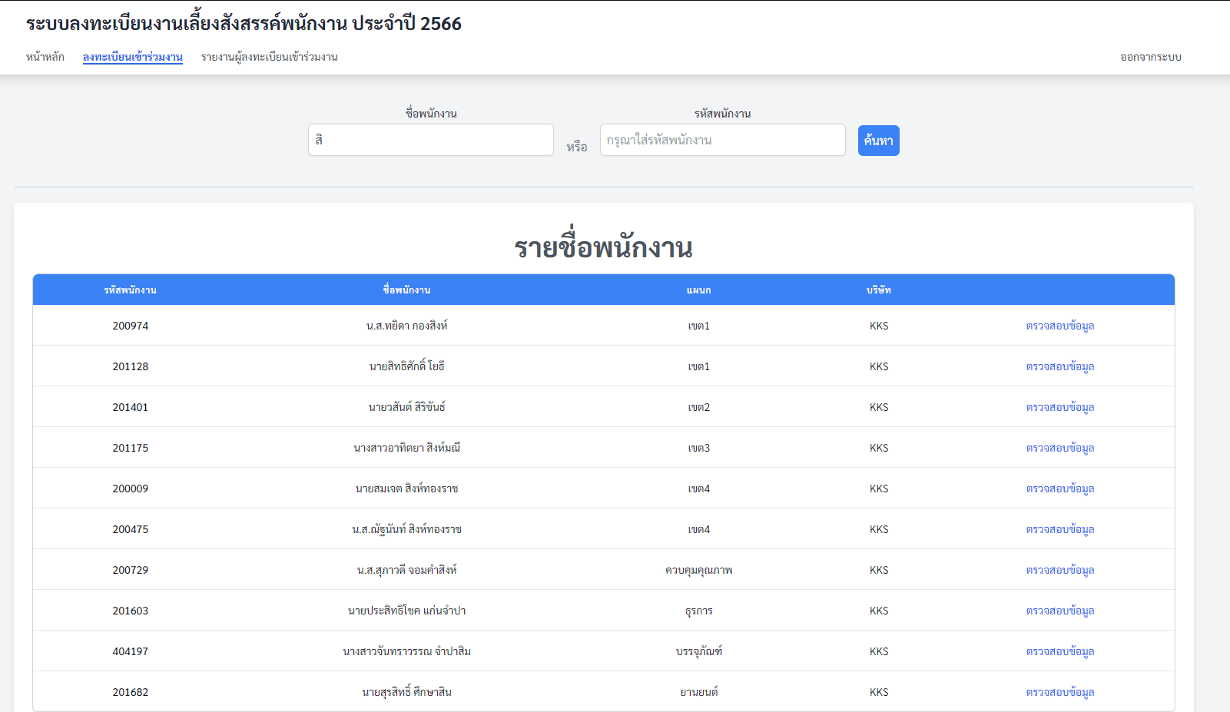This screenshot has height=712, width=1230.
Task: Open ตรวจสอบข้อมูล for employee 200974
Action: [x=1059, y=326]
